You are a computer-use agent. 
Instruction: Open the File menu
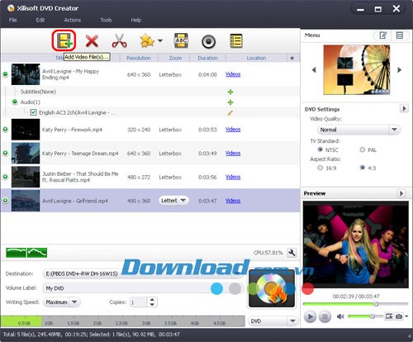[x=12, y=20]
